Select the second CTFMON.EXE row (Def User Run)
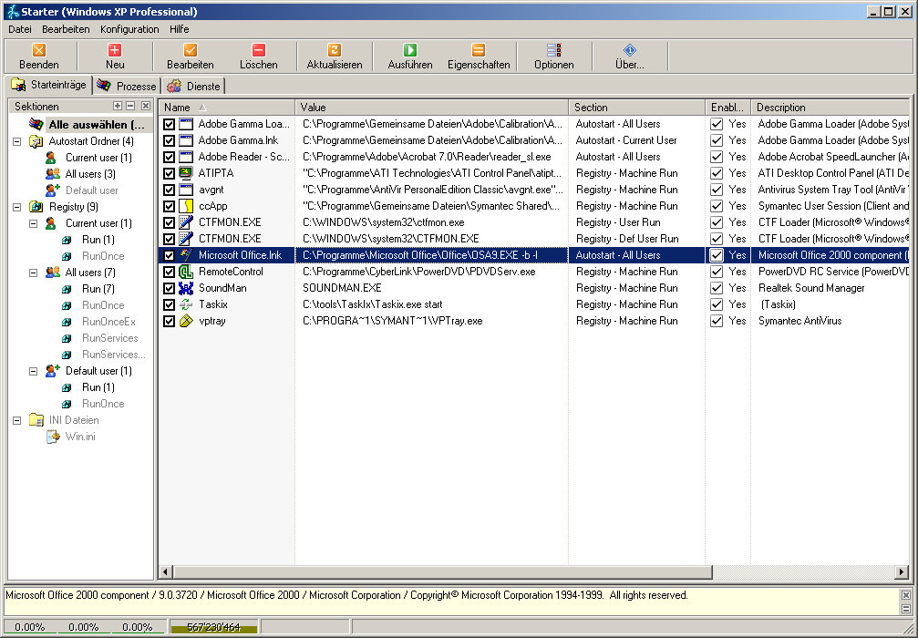The image size is (918, 638). 534,239
